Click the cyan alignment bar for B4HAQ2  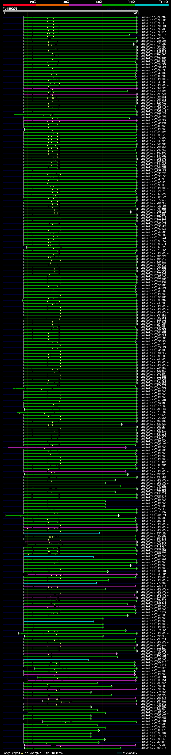[x=62, y=533]
